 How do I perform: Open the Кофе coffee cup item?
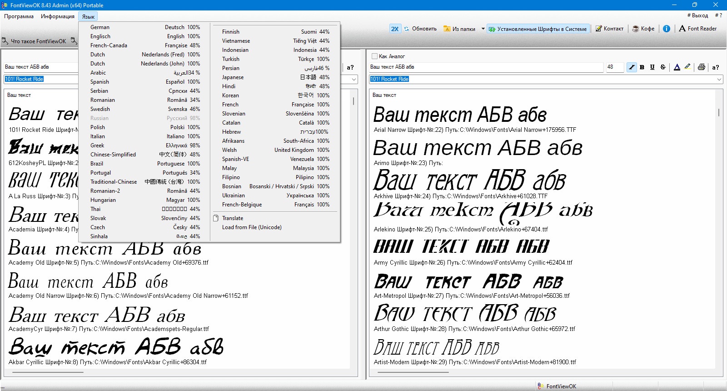click(643, 29)
